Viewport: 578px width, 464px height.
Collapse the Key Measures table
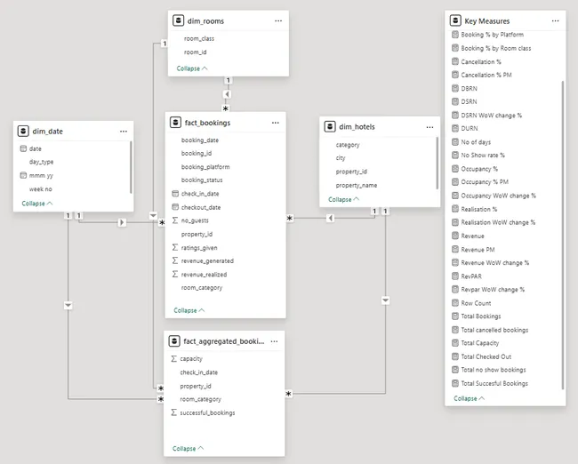470,398
